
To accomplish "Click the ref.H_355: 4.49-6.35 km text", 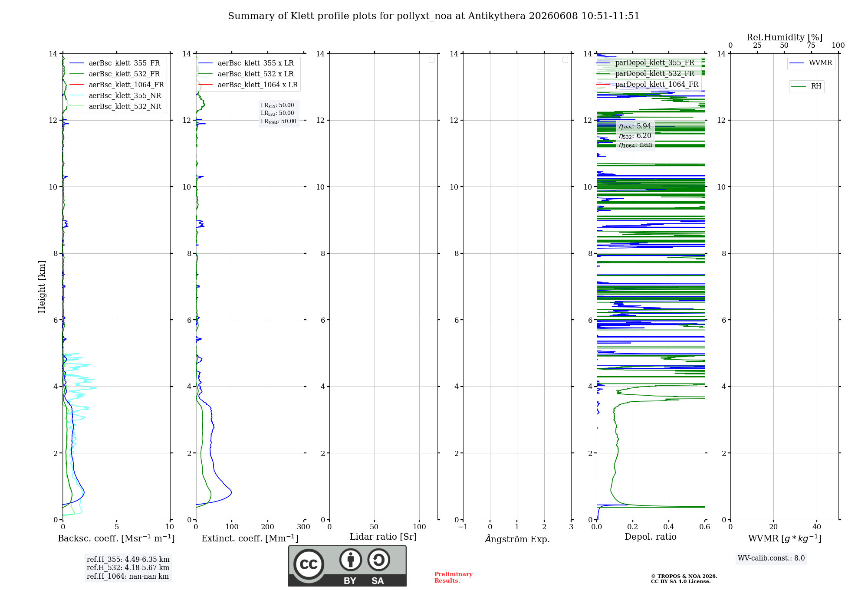I will 128,560.
